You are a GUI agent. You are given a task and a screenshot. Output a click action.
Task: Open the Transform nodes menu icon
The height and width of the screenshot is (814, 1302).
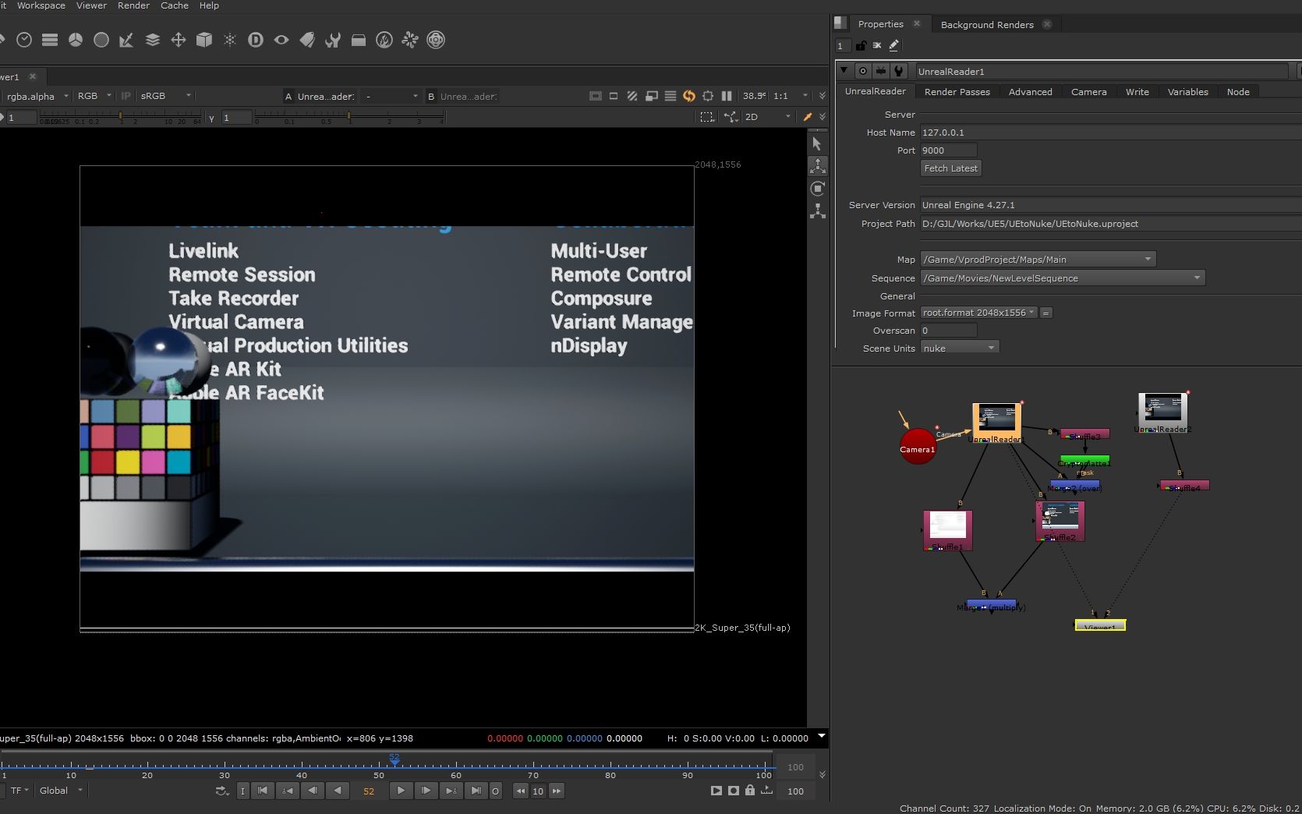click(179, 40)
